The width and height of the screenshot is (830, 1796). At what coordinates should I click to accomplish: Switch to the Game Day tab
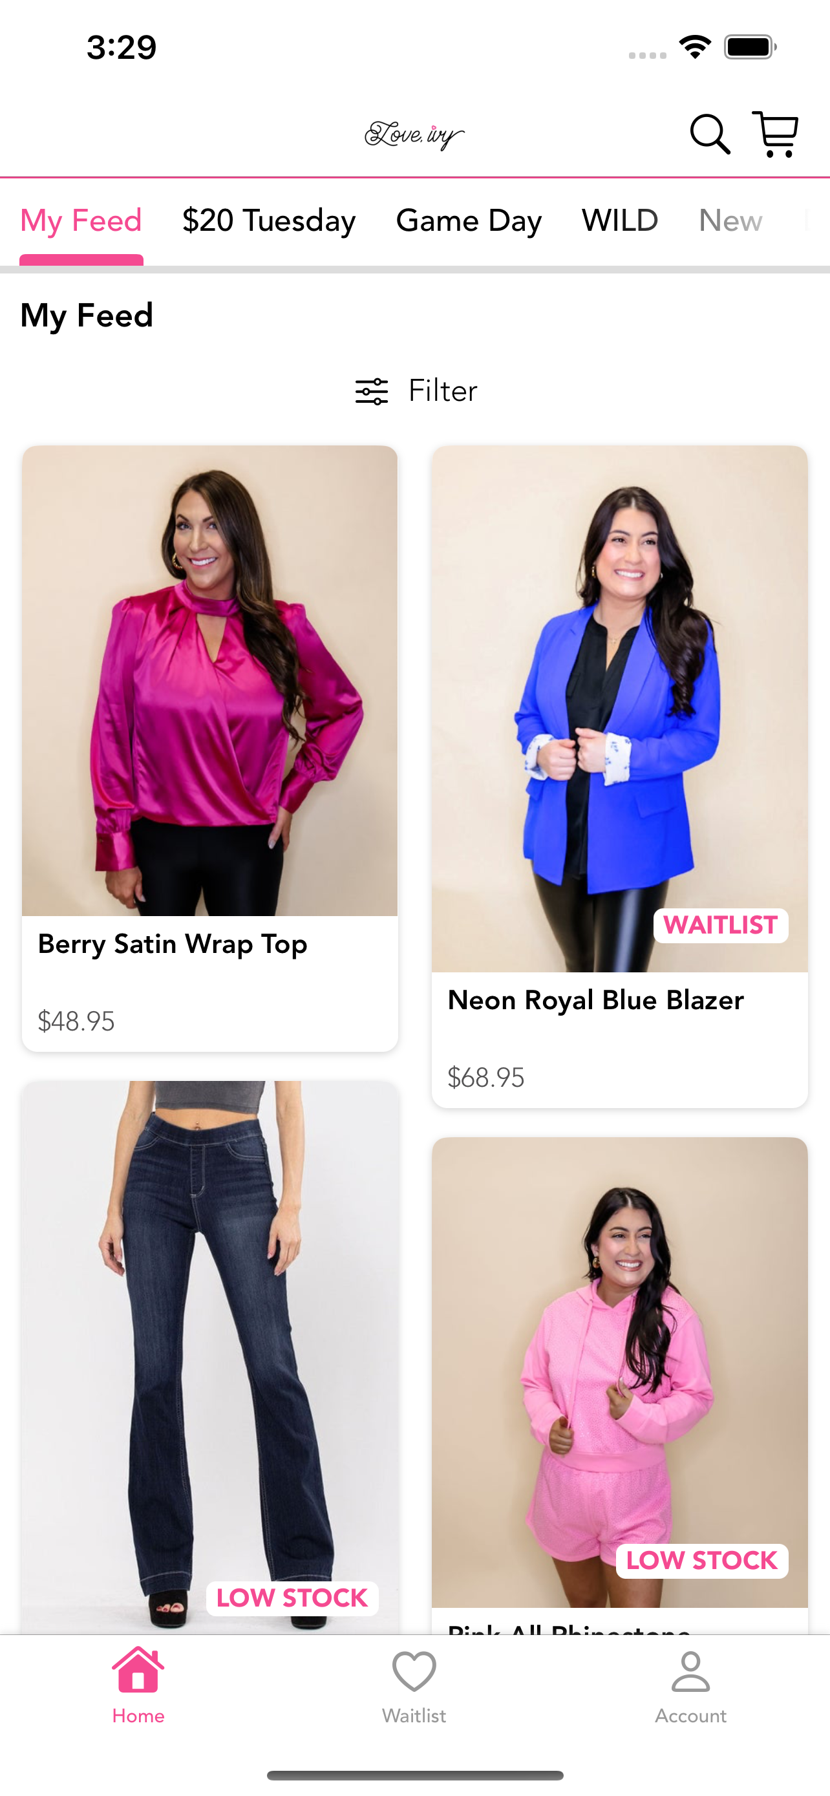click(468, 221)
